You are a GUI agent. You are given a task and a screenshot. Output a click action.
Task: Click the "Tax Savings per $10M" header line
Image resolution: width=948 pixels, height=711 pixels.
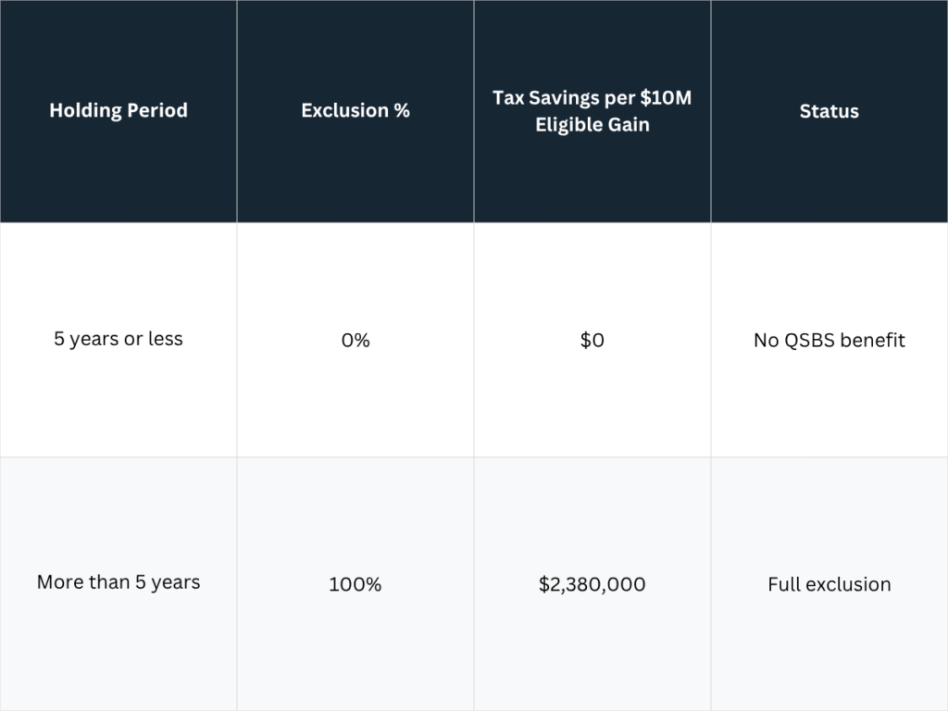[592, 98]
